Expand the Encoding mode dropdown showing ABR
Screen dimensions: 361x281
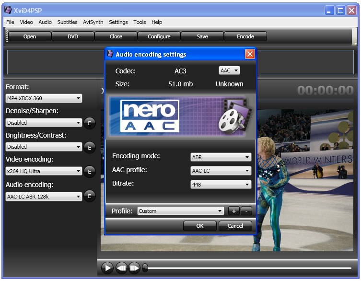221,157
